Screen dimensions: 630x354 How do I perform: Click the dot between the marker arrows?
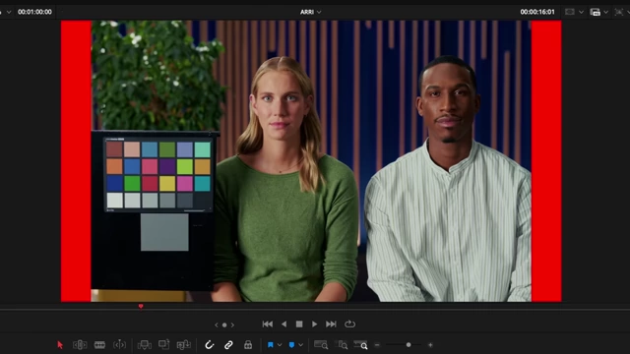tap(224, 324)
